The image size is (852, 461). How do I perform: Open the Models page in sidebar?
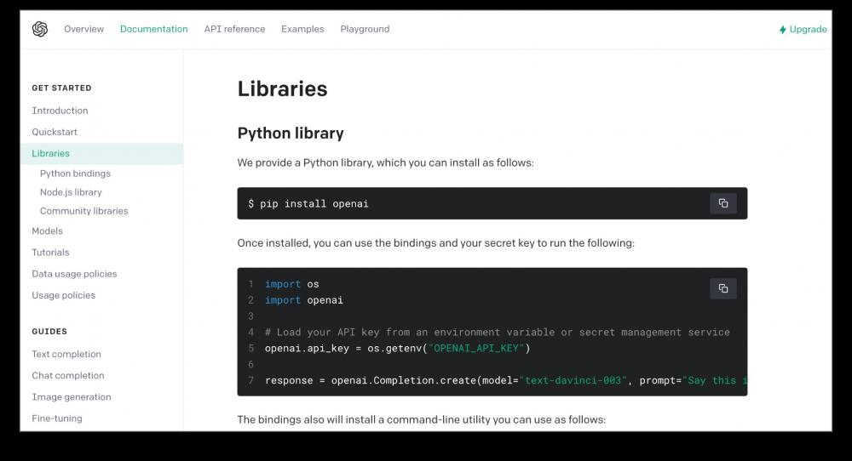coord(47,231)
